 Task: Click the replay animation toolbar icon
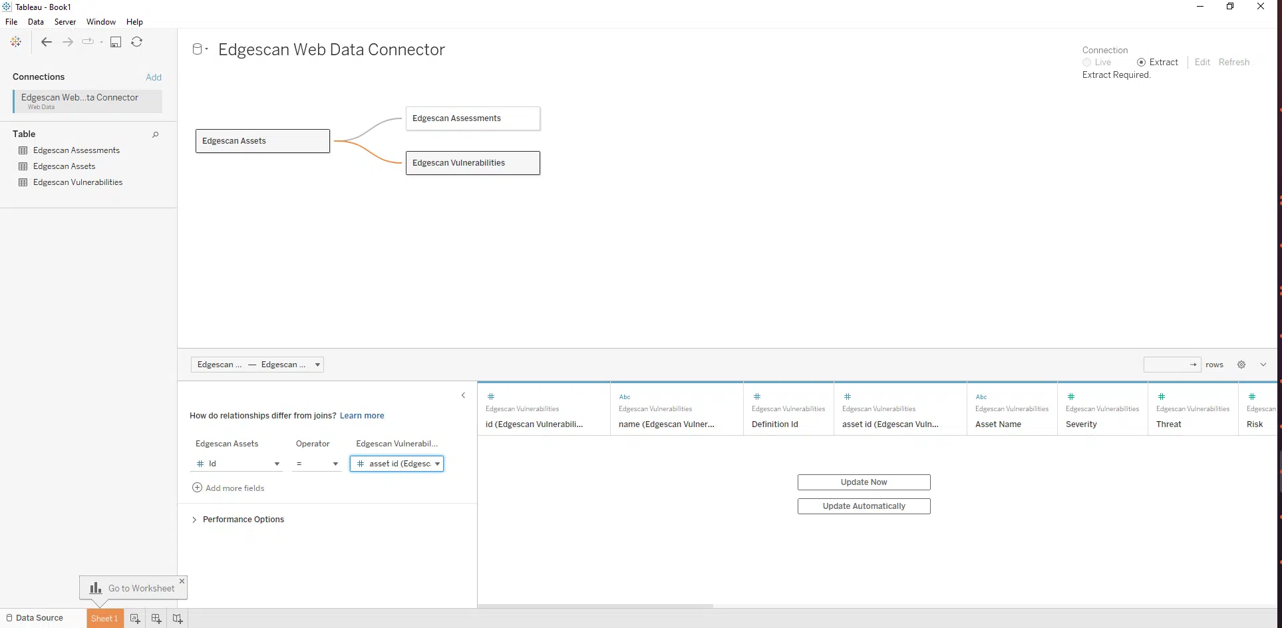click(x=88, y=42)
